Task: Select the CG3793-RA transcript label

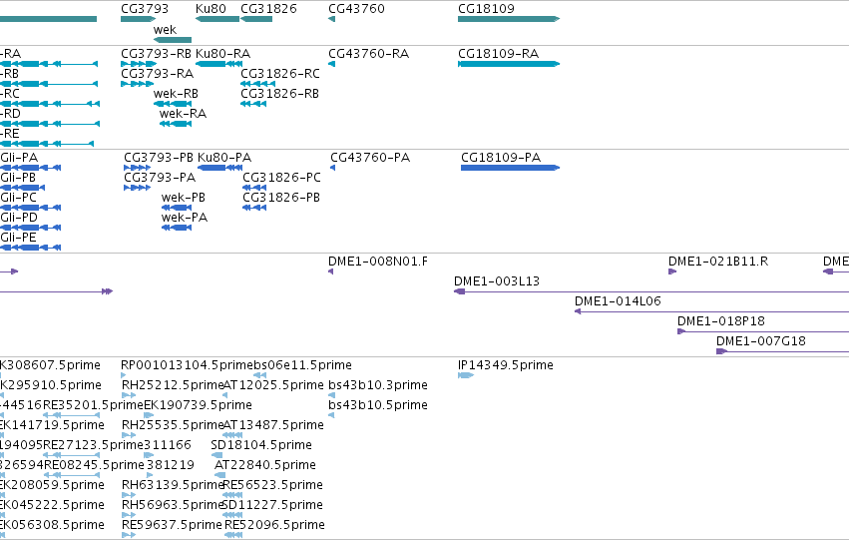Action: [157, 74]
